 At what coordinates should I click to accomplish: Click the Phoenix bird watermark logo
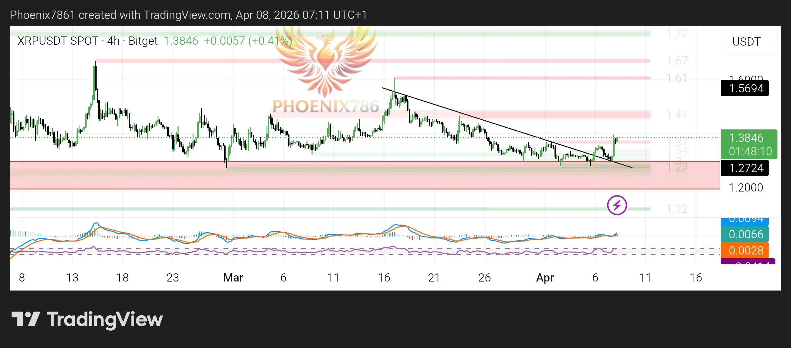[x=326, y=60]
